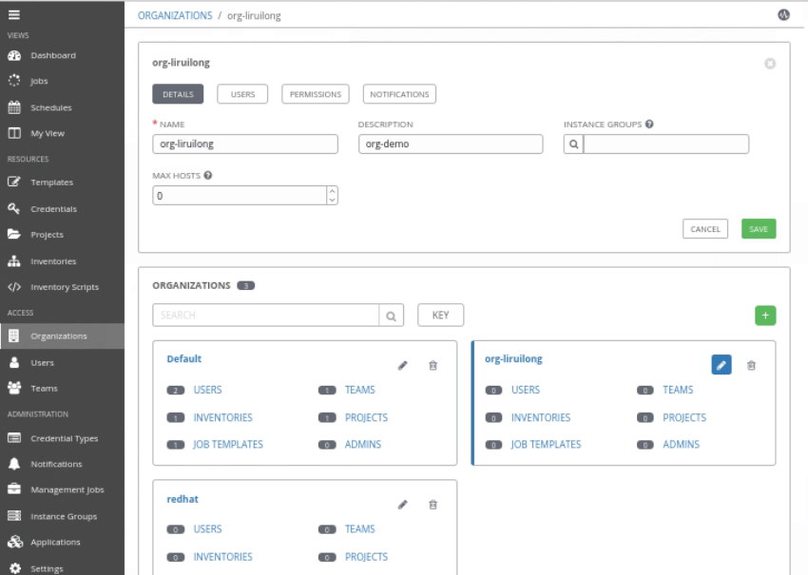Save the organization changes
The width and height of the screenshot is (808, 575).
pyautogui.click(x=759, y=229)
